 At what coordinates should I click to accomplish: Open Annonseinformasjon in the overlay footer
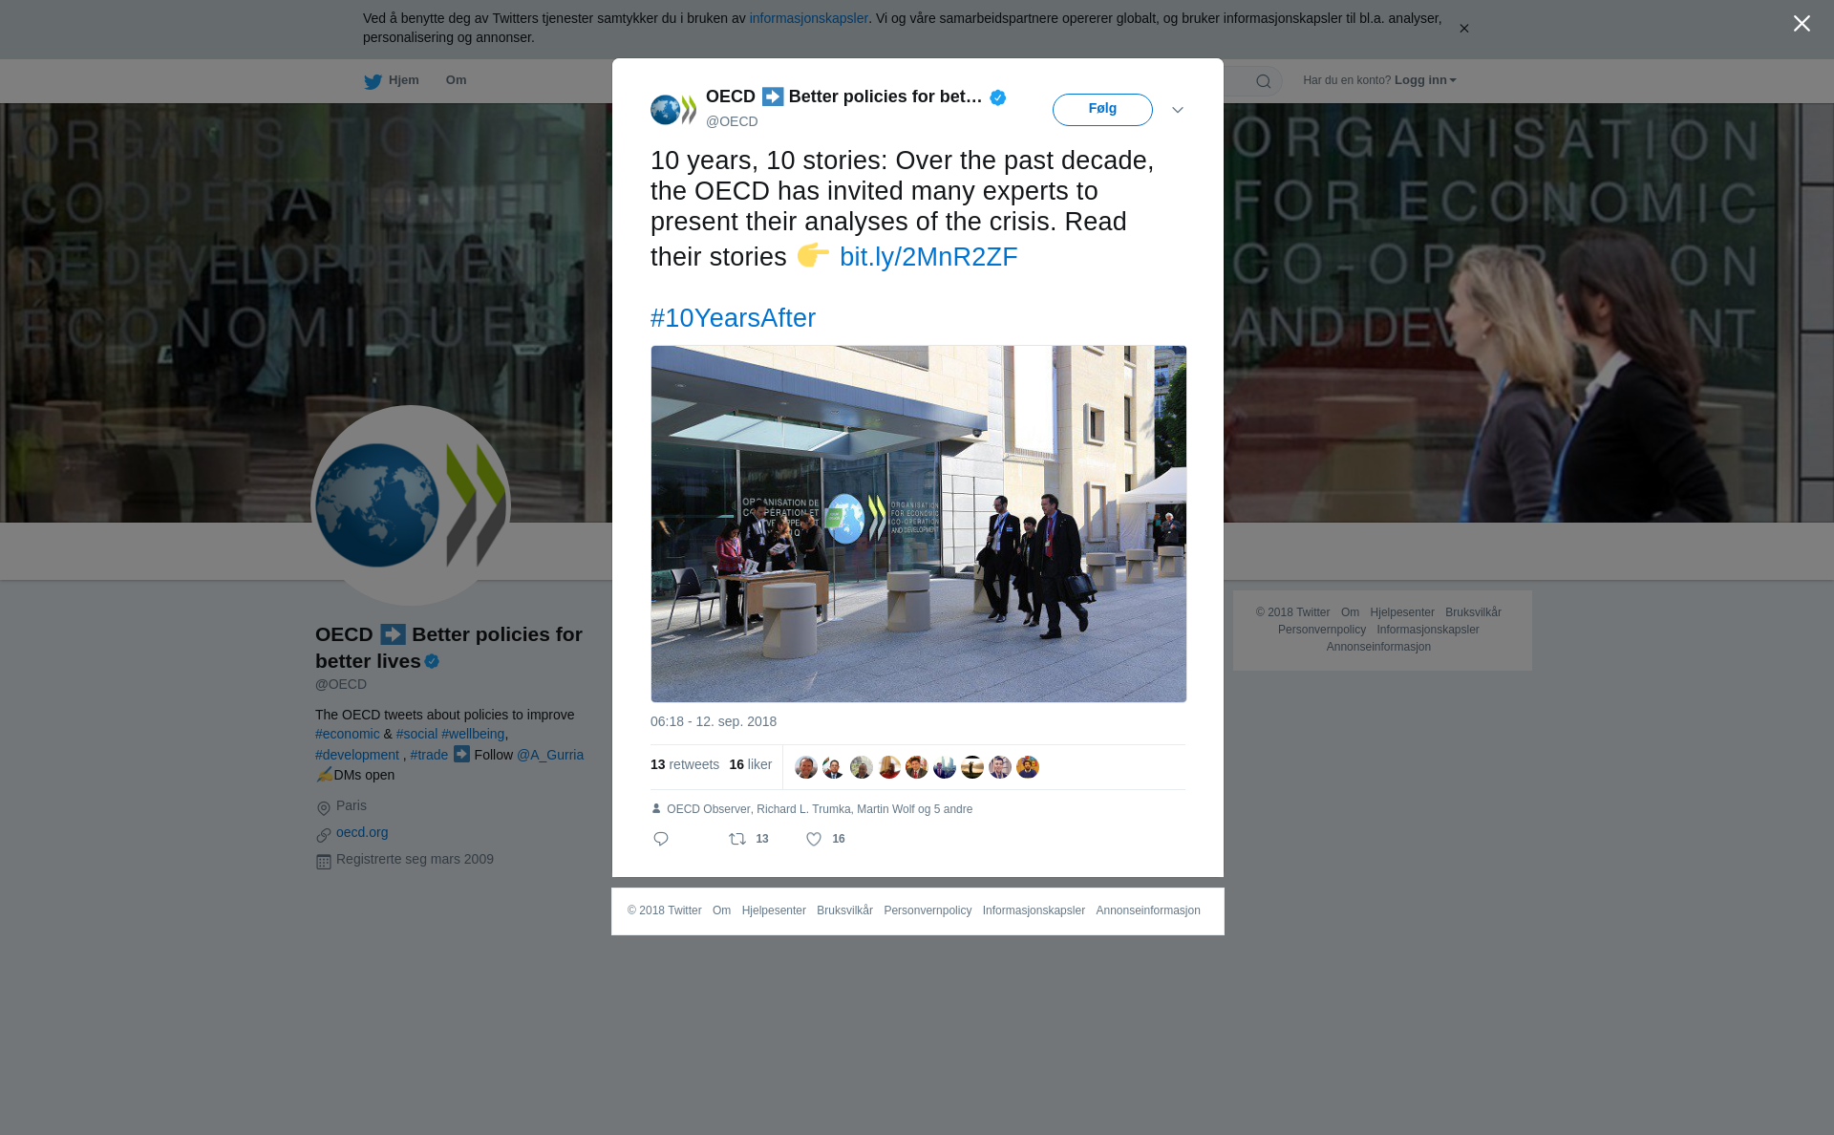pyautogui.click(x=1148, y=910)
